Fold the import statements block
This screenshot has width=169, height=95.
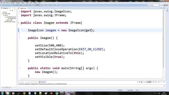[20, 11]
